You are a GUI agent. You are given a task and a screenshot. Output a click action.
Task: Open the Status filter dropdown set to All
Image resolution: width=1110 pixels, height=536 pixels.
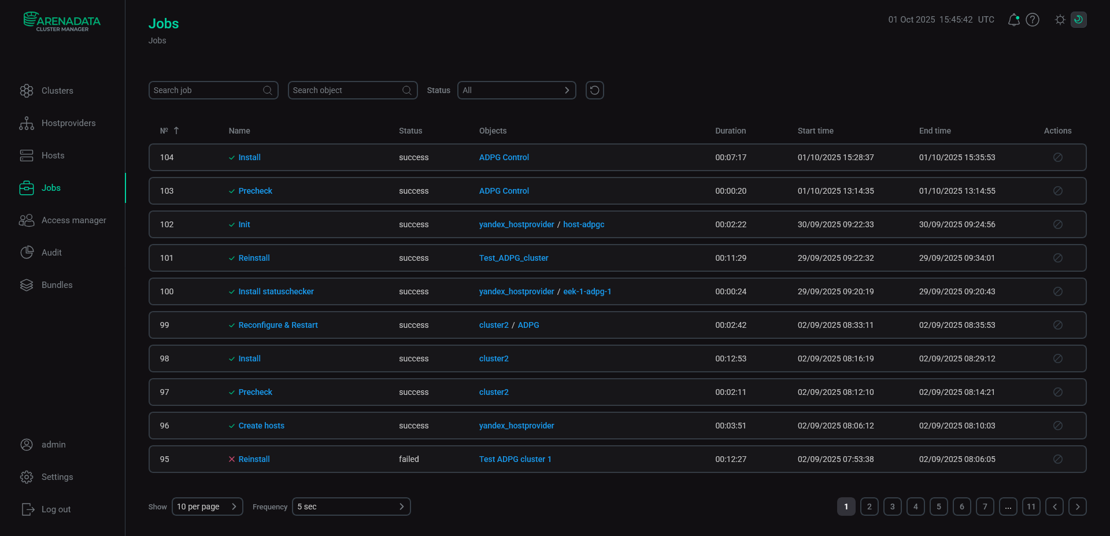(516, 90)
